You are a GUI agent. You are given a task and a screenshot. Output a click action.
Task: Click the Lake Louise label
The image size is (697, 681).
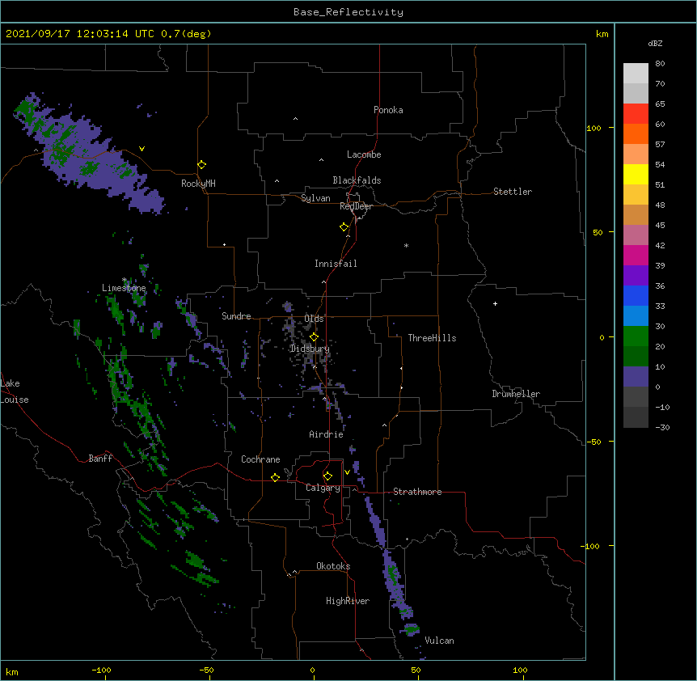click(15, 391)
